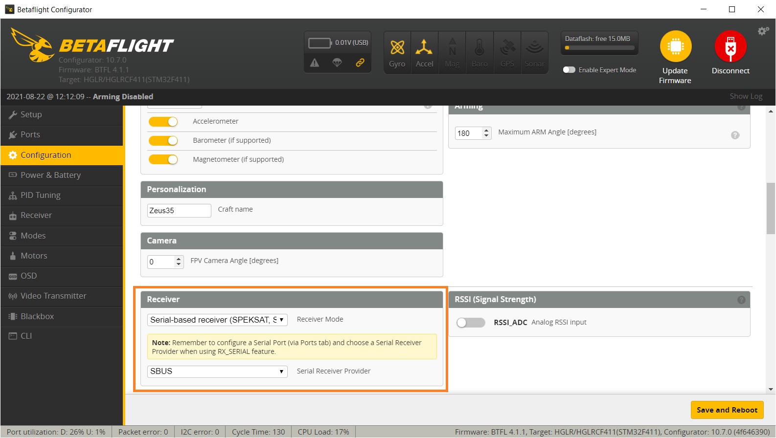776x438 pixels.
Task: Click the Personalization section header
Action: click(292, 190)
